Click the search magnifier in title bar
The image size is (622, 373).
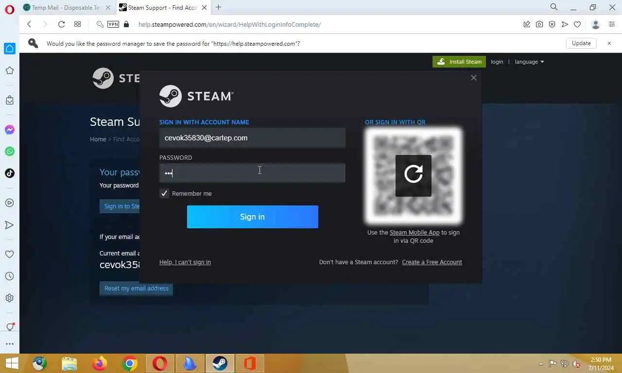tap(554, 7)
